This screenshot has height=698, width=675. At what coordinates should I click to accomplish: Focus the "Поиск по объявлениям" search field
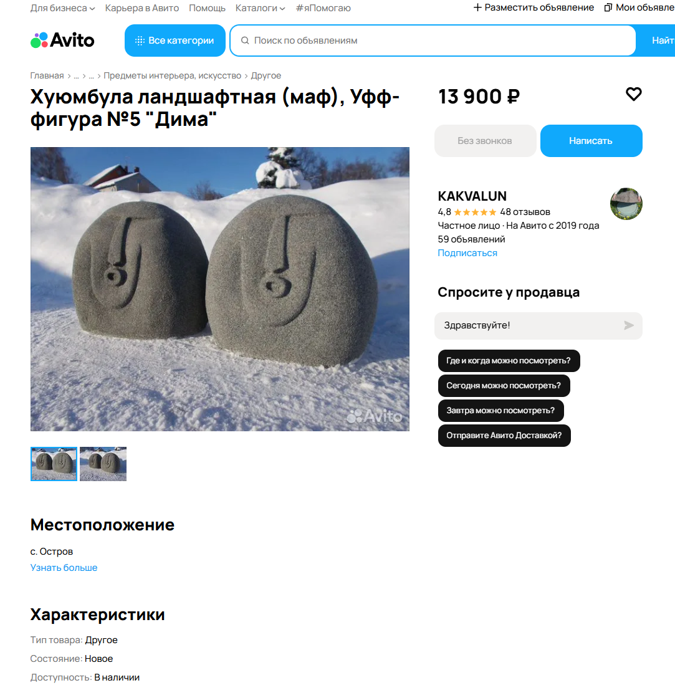point(433,41)
